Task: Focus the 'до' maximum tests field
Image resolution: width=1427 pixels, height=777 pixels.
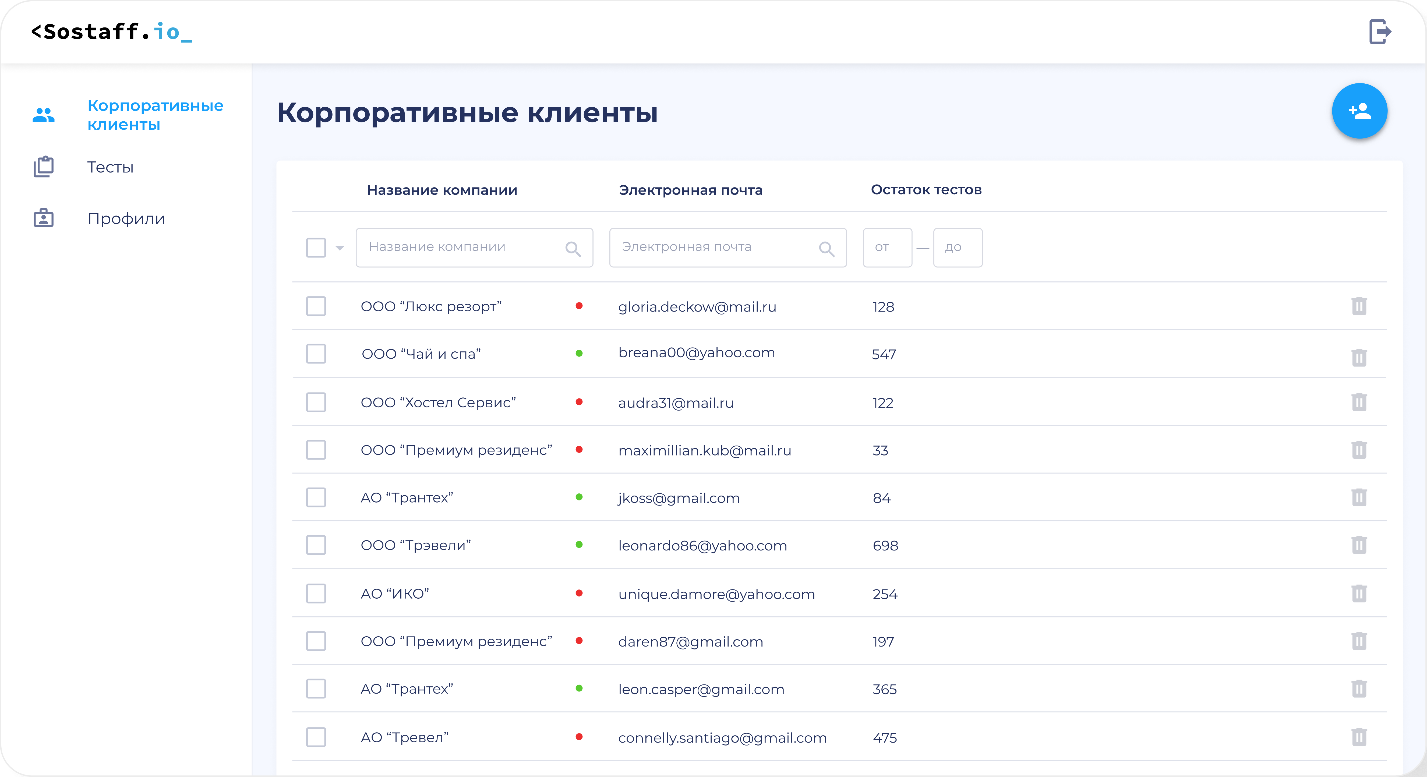Action: tap(957, 248)
